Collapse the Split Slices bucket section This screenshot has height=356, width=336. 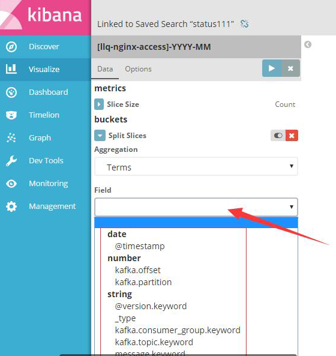[100, 136]
